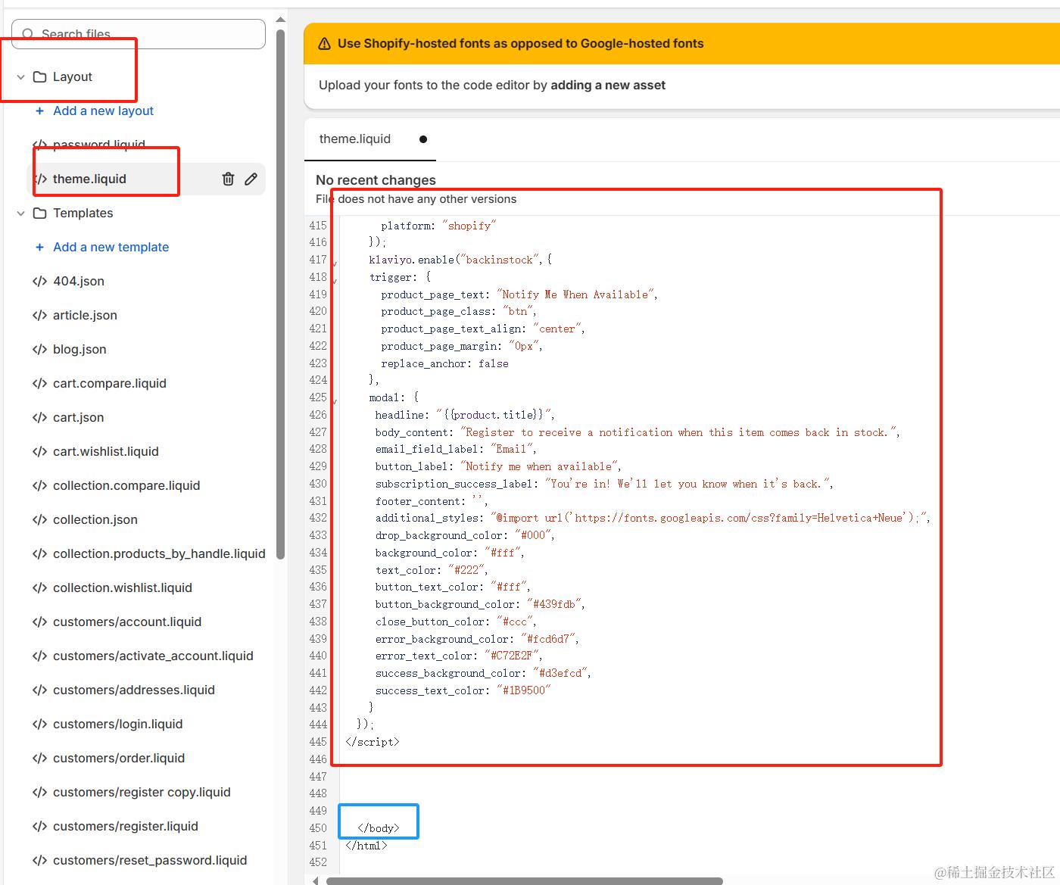Click the {{product.title}} headline value
Screen dimensions: 1060x885
coord(494,415)
